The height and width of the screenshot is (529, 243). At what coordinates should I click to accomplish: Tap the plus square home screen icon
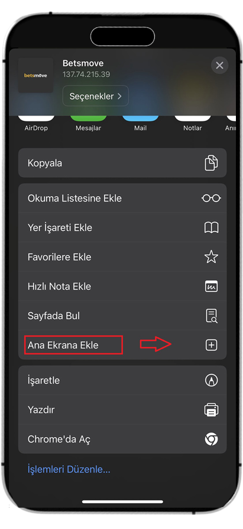(211, 345)
